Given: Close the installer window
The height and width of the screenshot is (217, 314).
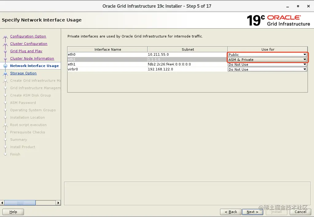Looking at the screenshot, I should click(308, 6).
